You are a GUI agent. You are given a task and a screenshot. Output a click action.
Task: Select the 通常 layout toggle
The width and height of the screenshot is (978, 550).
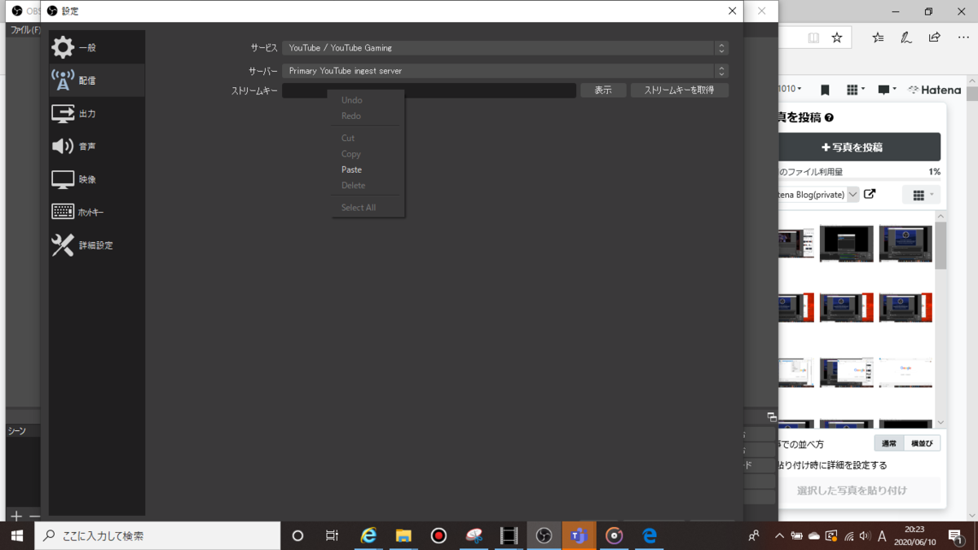(889, 443)
